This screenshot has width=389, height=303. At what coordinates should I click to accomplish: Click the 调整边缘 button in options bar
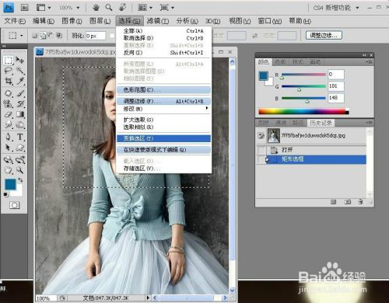click(x=324, y=35)
